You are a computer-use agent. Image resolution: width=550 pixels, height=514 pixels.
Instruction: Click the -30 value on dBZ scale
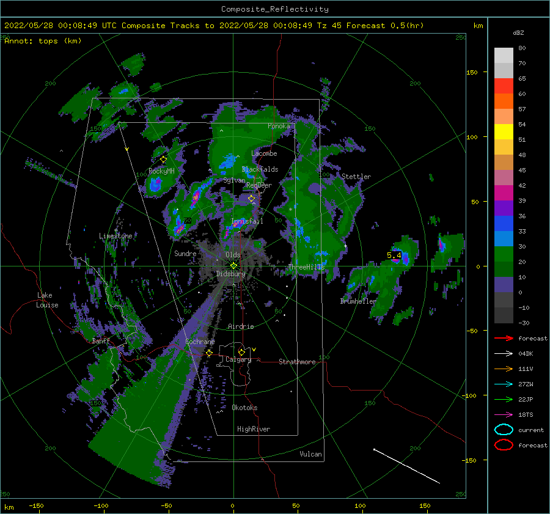click(524, 323)
